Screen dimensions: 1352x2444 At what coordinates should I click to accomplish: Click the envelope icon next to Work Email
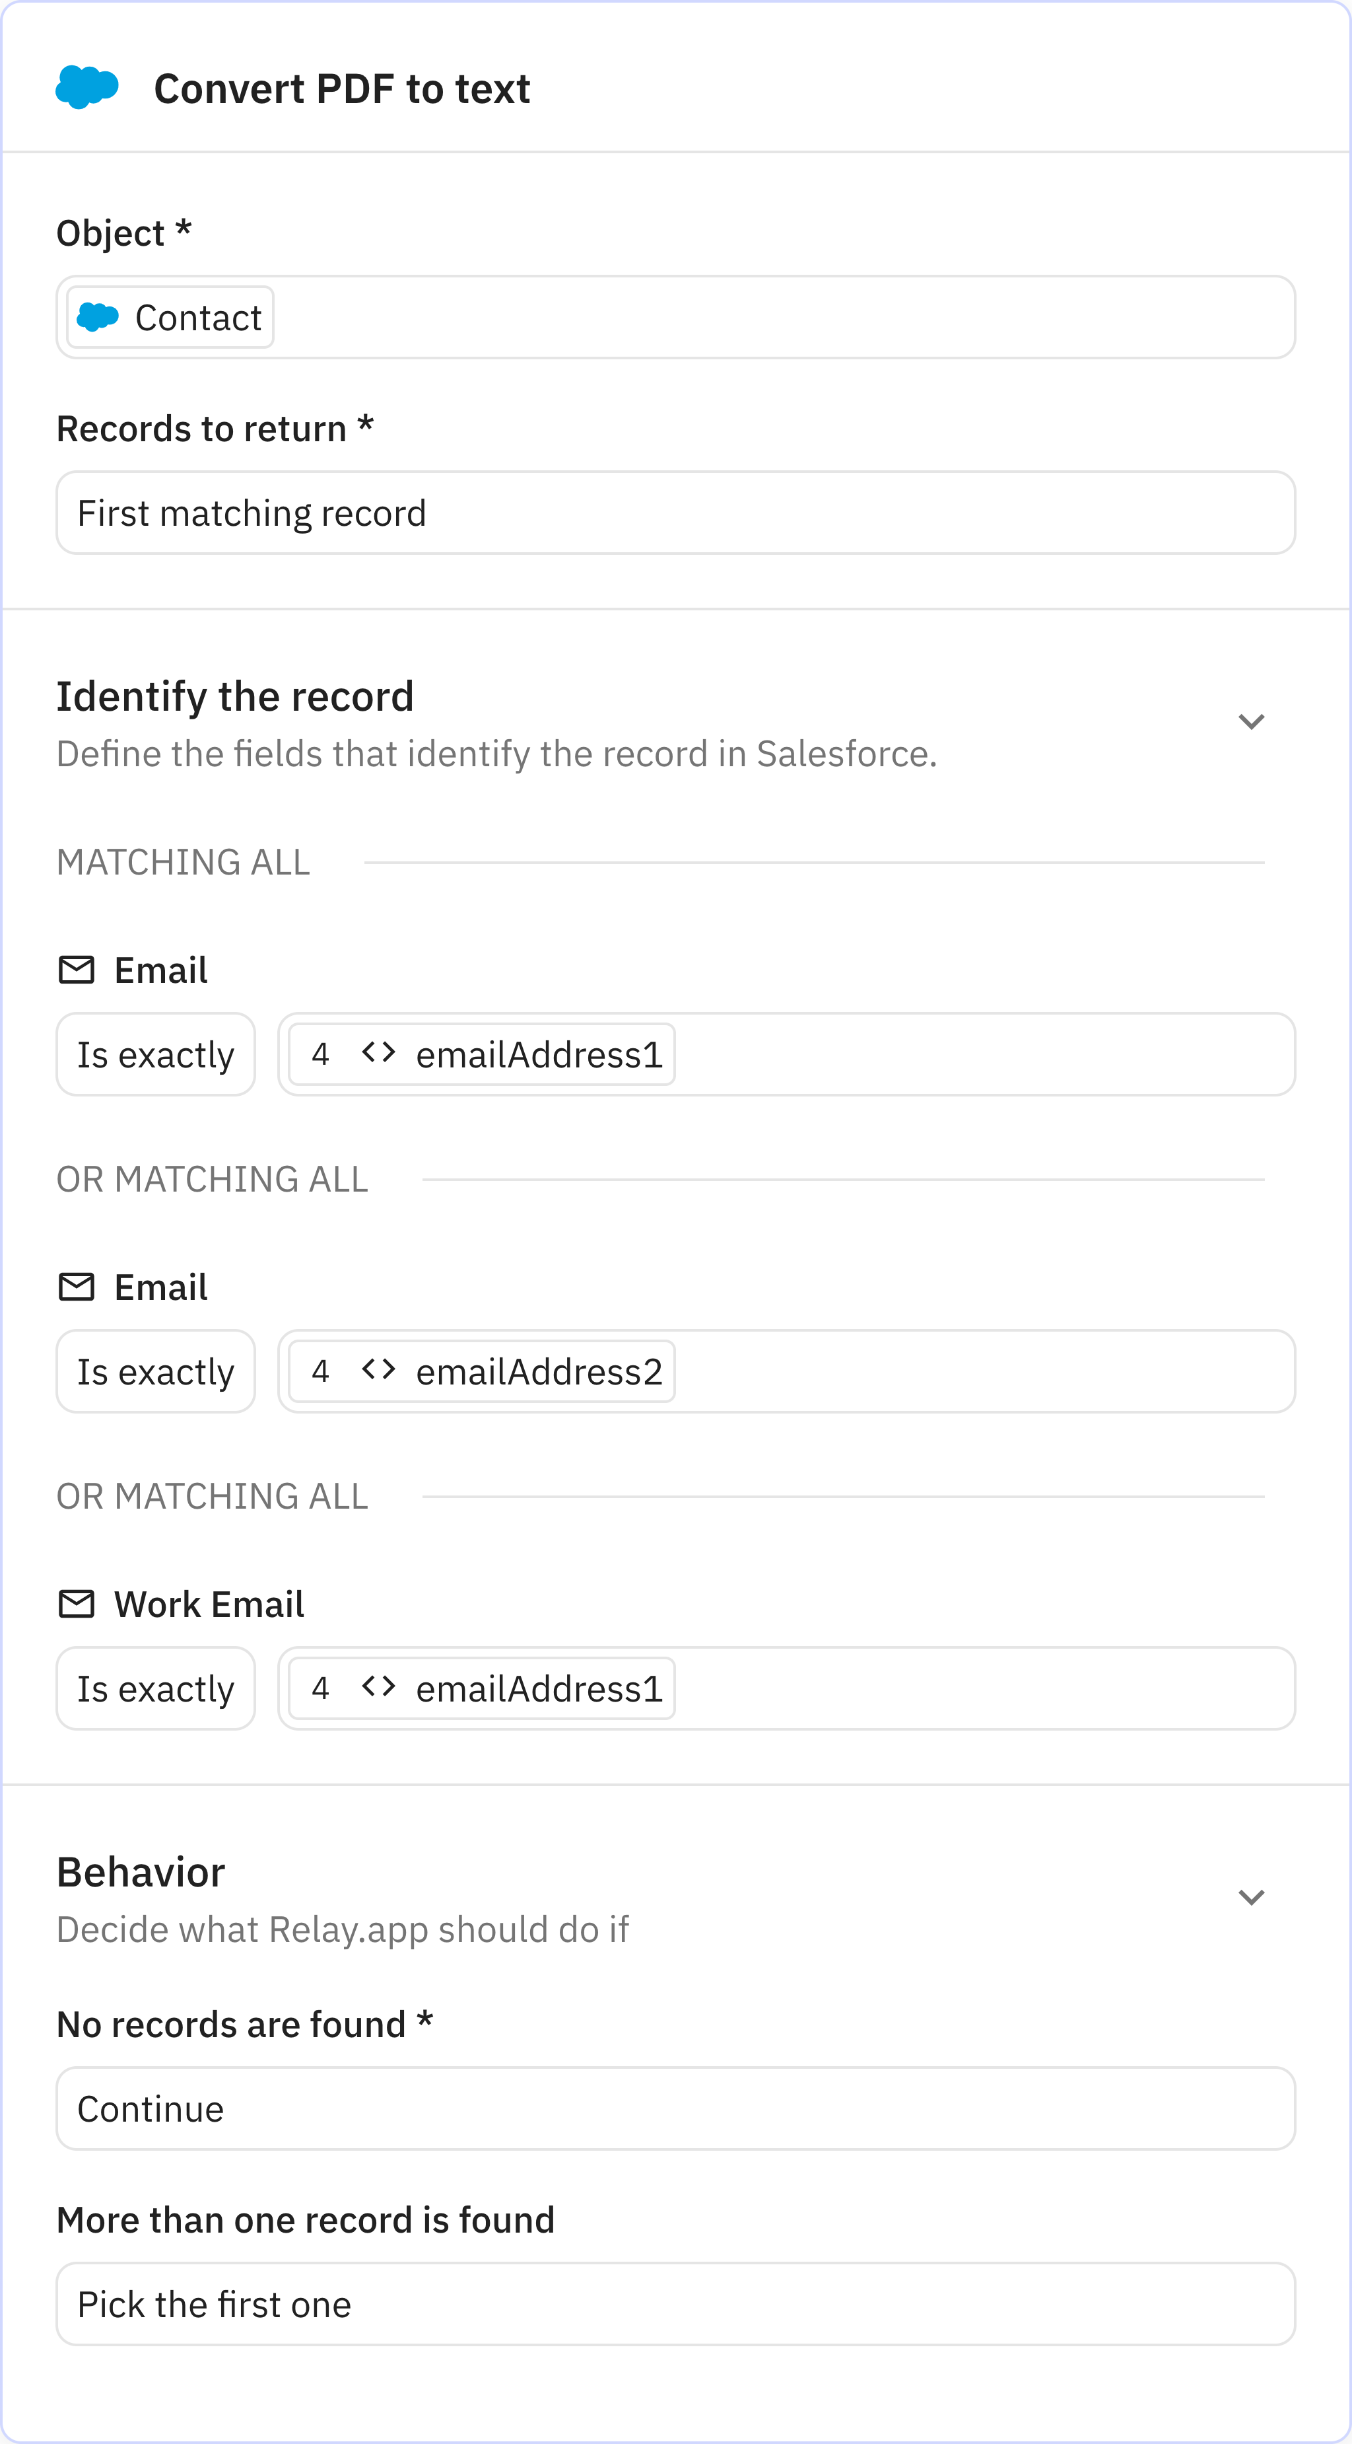(77, 1602)
